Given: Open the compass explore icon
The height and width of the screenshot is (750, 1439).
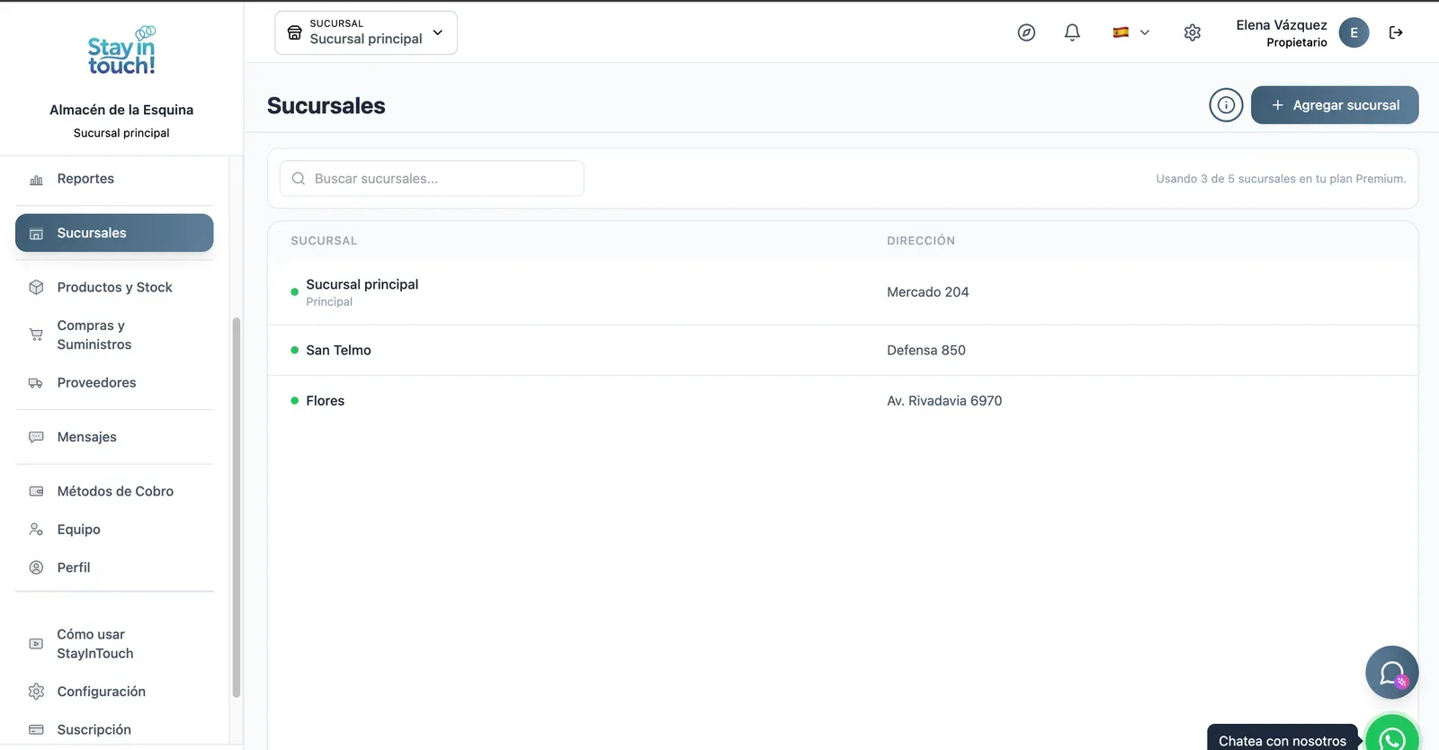Looking at the screenshot, I should (x=1026, y=32).
